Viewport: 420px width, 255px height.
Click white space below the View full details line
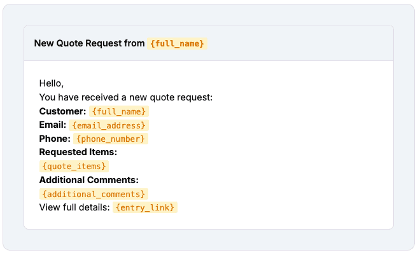point(209,221)
